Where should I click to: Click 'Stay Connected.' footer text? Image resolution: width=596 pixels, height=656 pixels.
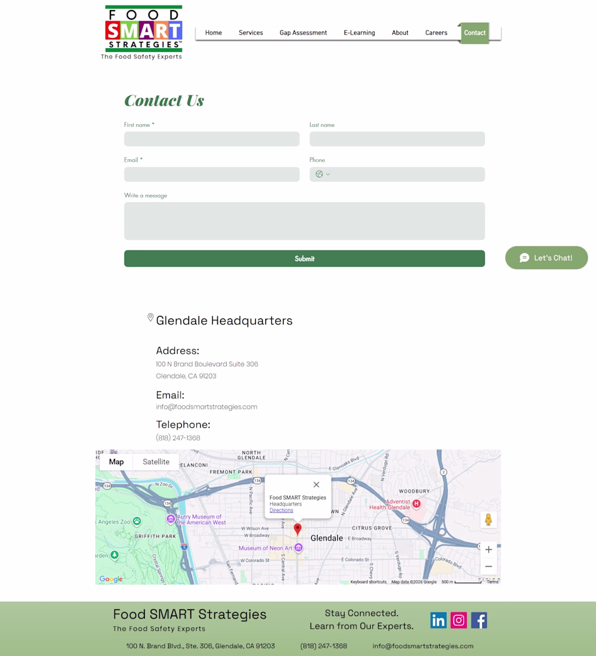pos(361,613)
